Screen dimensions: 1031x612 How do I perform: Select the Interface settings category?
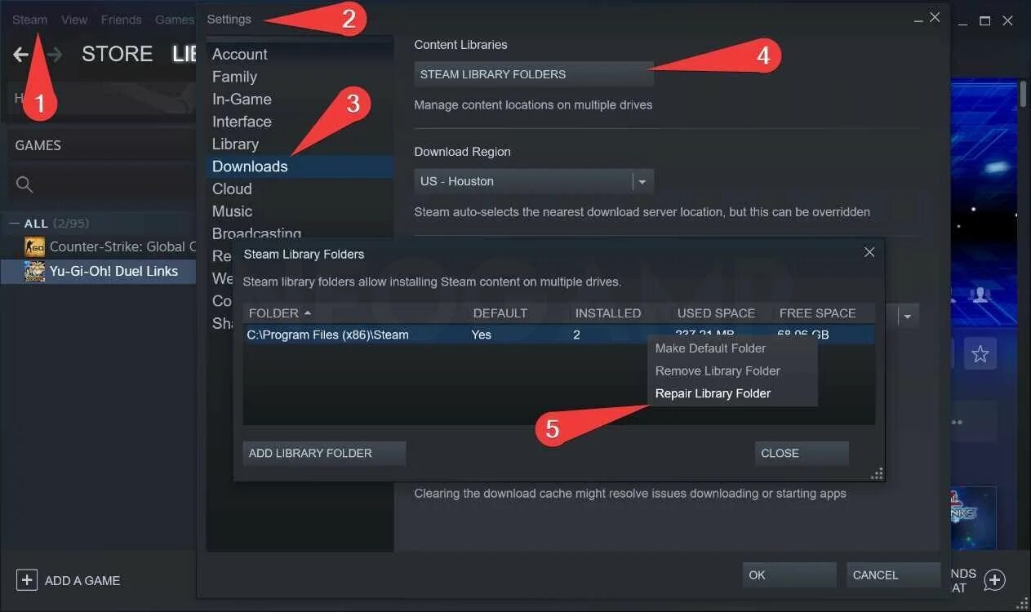coord(242,122)
